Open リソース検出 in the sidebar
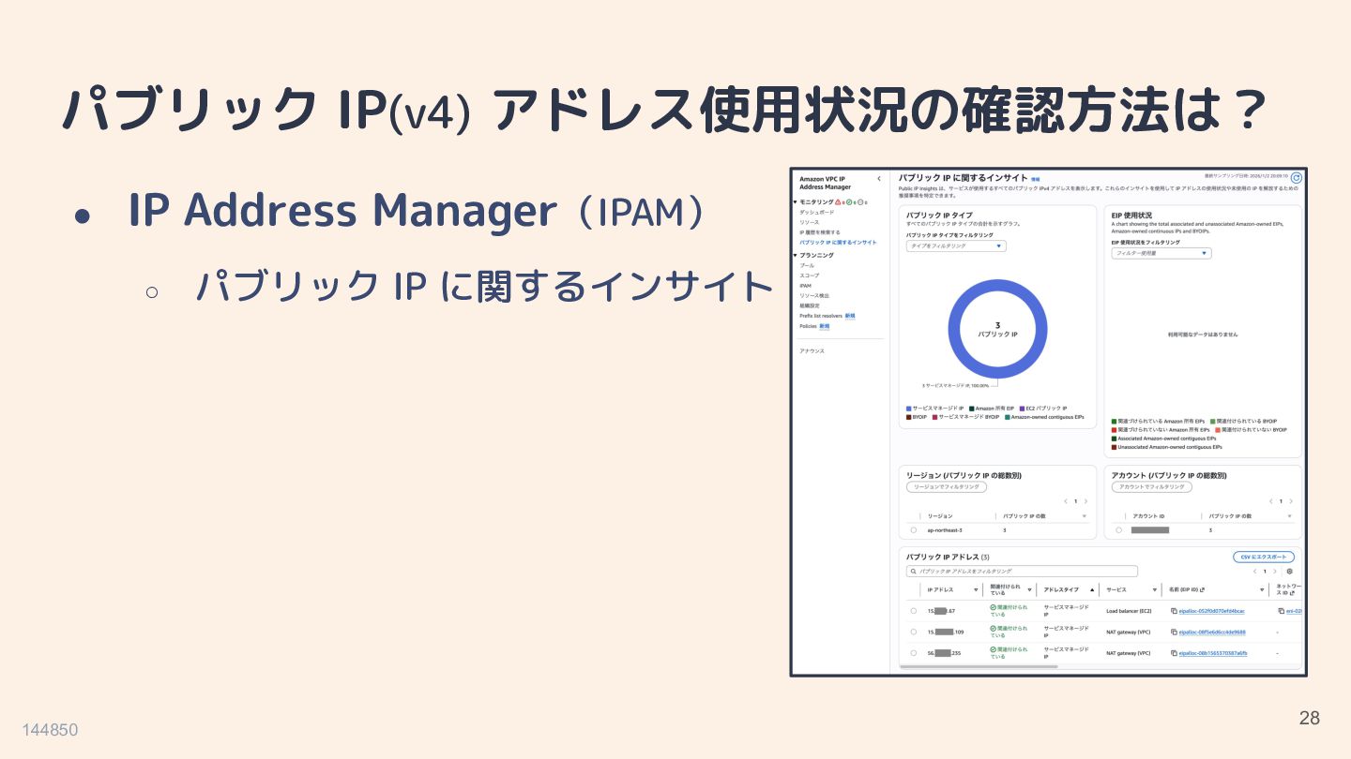The height and width of the screenshot is (759, 1351). coord(814,295)
